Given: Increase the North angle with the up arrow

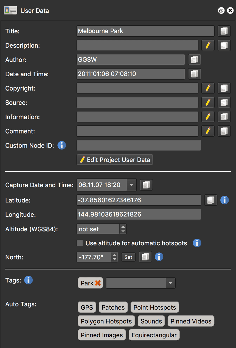Looking at the screenshot, I should click(x=114, y=255).
